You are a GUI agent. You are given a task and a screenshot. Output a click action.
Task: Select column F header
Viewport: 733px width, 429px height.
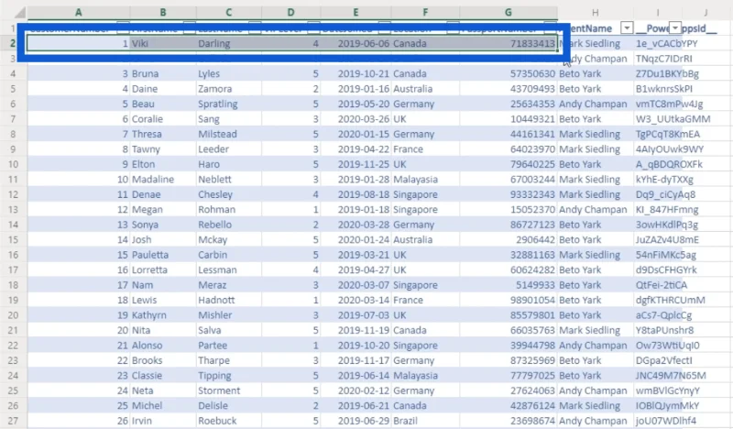click(425, 13)
